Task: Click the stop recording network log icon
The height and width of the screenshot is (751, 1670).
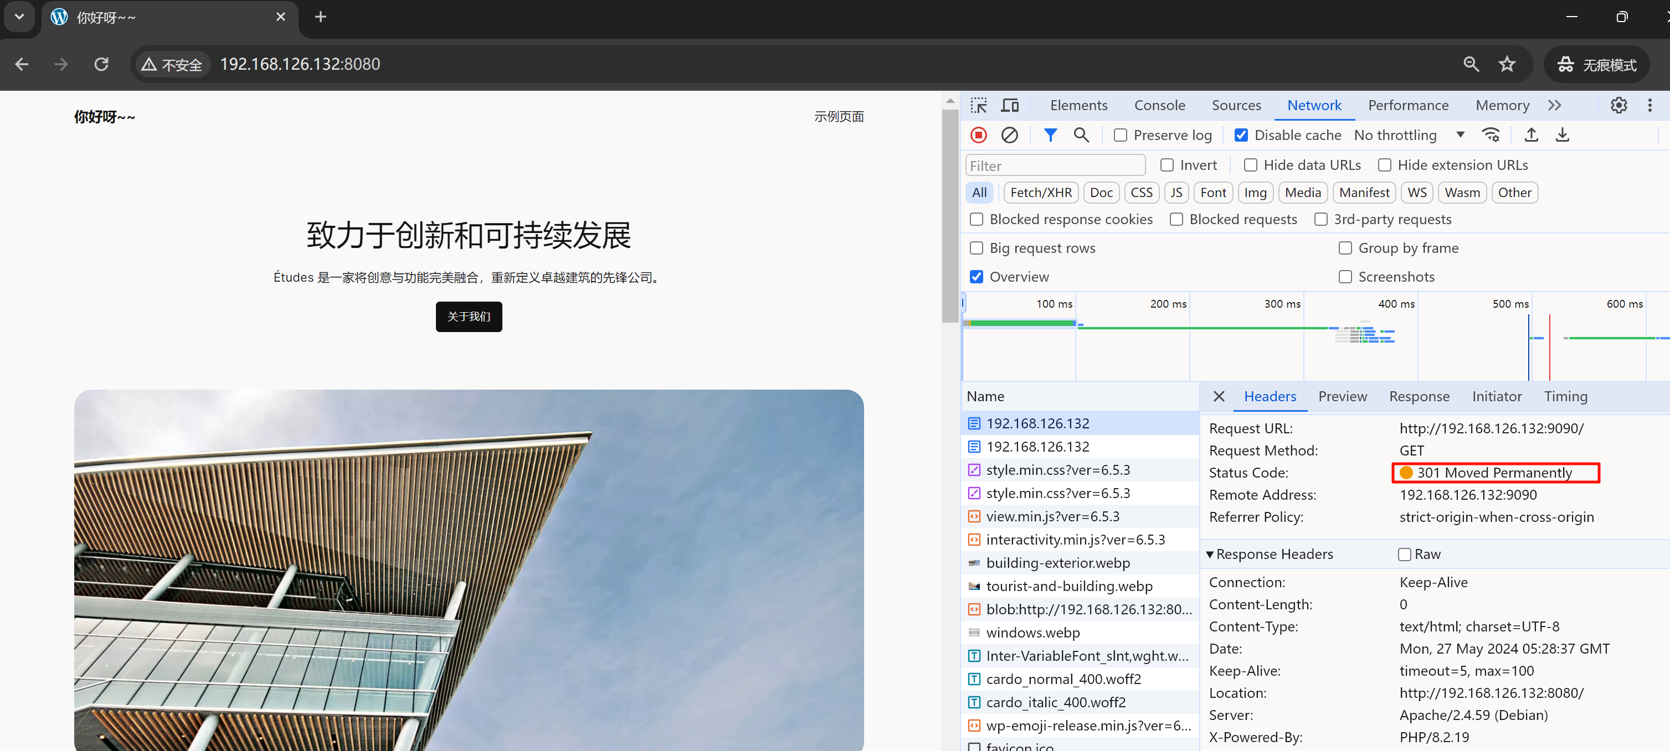Action: point(978,135)
